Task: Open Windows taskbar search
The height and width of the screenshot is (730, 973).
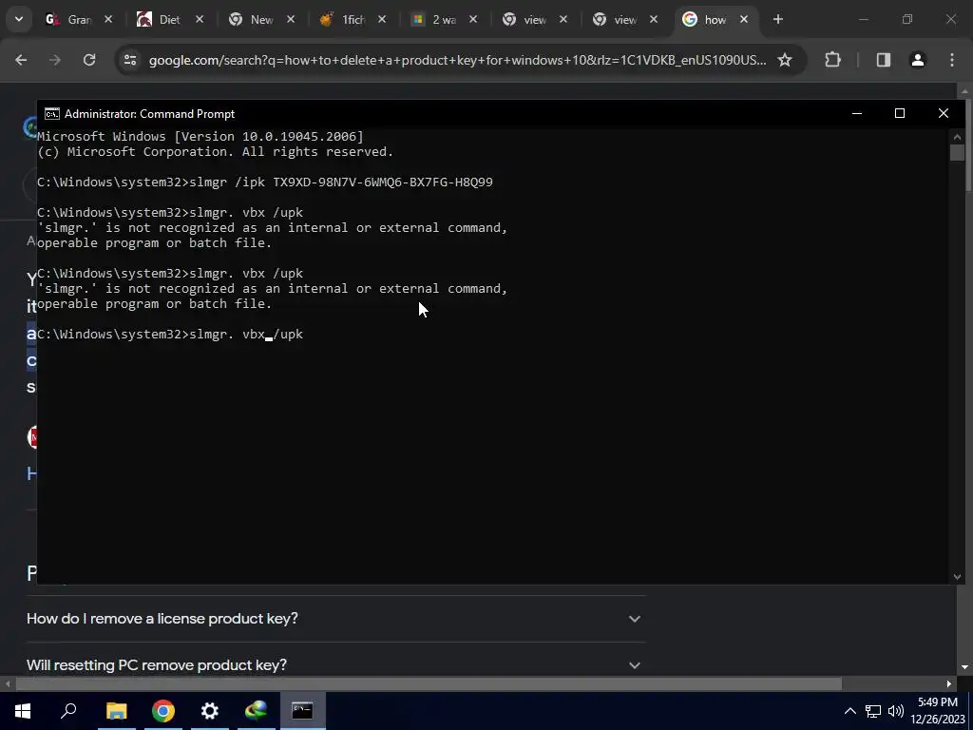Action: coord(68,711)
